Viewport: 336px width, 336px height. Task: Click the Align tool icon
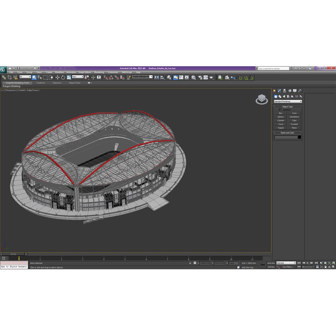(x=162, y=77)
